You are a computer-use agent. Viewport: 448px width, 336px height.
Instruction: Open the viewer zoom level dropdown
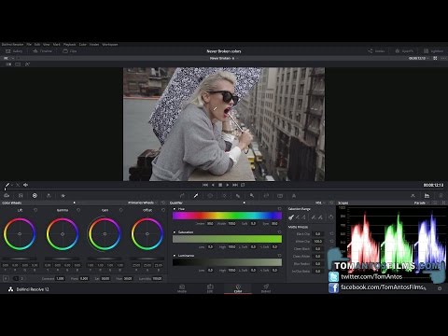pyautogui.click(x=8, y=58)
